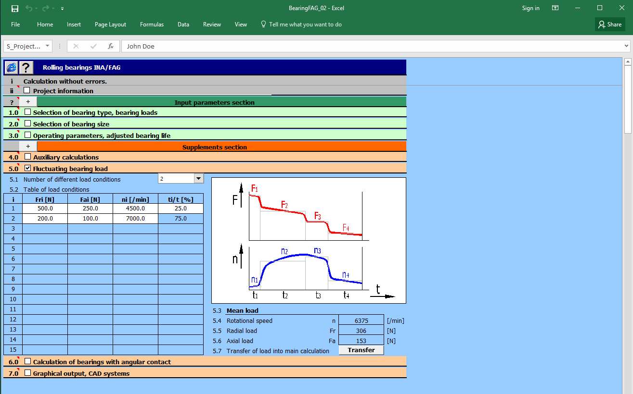This screenshot has height=394, width=633.
Task: Click the question mark help button
Action: point(26,67)
